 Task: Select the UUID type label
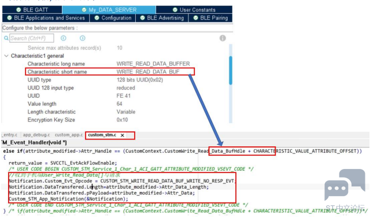39,80
